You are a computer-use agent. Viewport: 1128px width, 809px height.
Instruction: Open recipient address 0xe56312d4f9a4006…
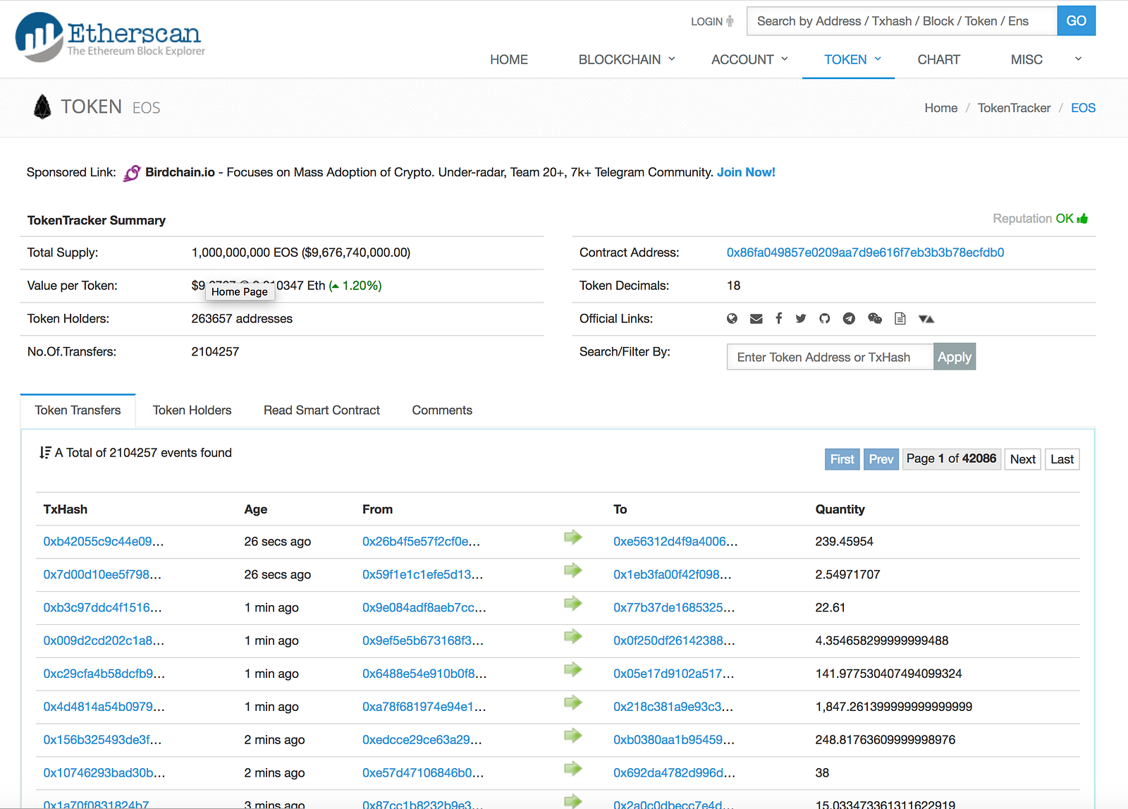[675, 542]
